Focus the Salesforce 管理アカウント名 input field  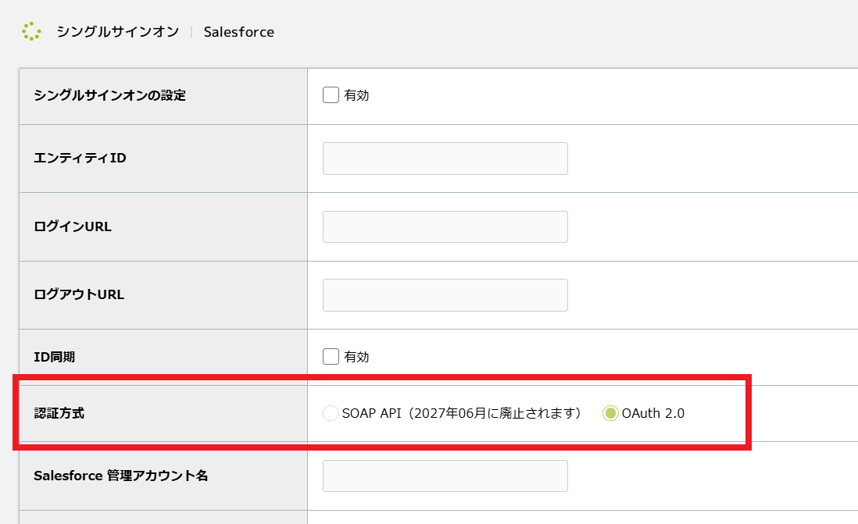(x=445, y=476)
